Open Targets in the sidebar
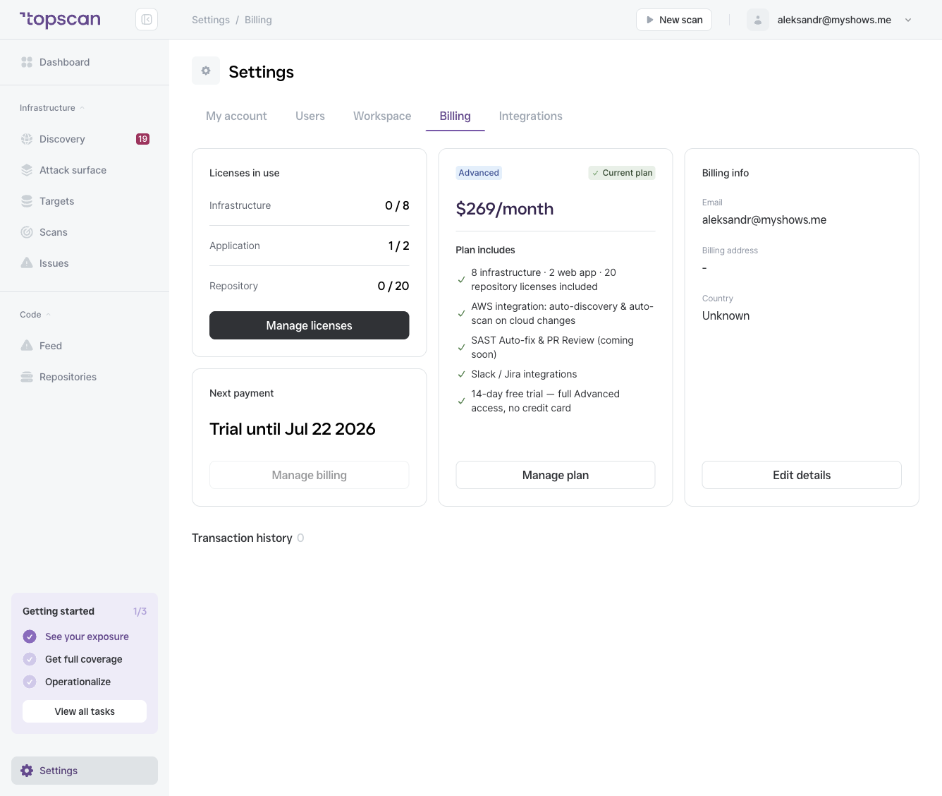 point(85,201)
